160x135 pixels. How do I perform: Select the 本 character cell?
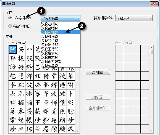(13, 85)
